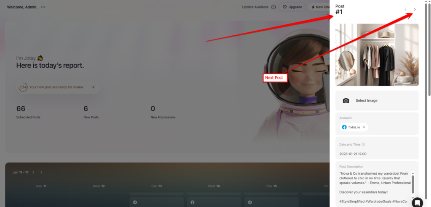
Task: Go to previous post using left chevron
Action: click(405, 10)
